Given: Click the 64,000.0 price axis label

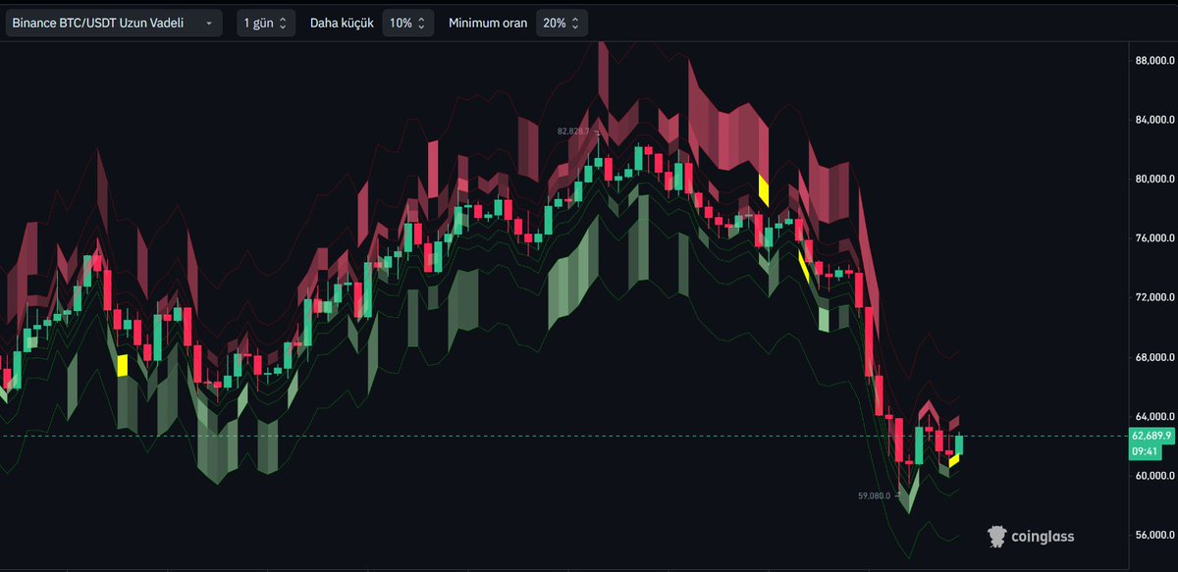Looking at the screenshot, I should pyautogui.click(x=1154, y=416).
